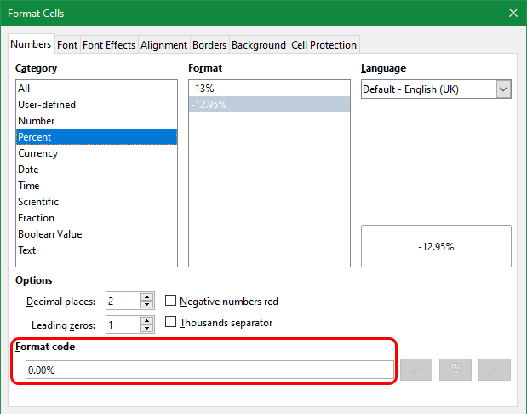Open the Language dropdown
The height and width of the screenshot is (414, 527).
click(503, 89)
